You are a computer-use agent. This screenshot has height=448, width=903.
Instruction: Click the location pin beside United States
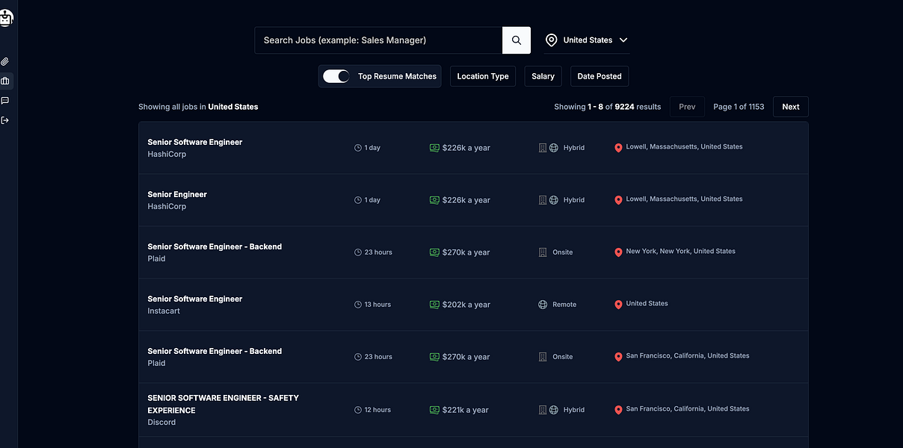(552, 40)
